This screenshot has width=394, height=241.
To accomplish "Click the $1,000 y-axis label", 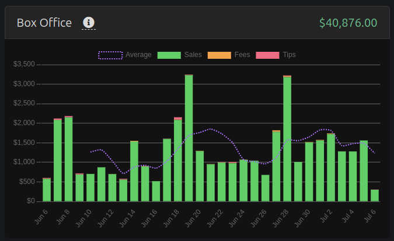I will (24, 162).
